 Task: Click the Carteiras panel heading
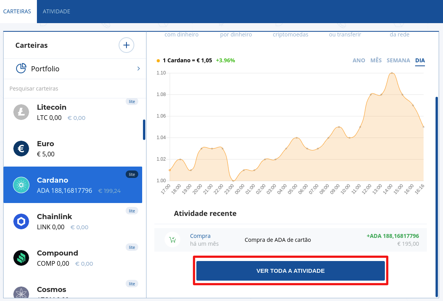tap(31, 45)
